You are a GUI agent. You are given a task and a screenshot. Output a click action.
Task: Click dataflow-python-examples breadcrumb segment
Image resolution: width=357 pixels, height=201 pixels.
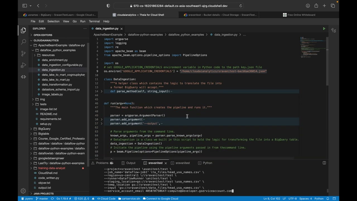click(145, 35)
